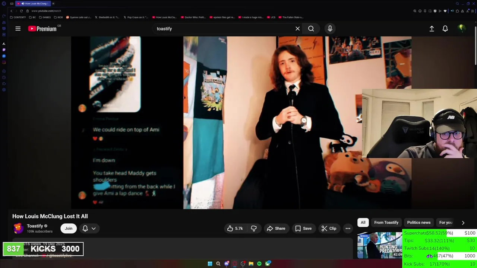The width and height of the screenshot is (477, 268).
Task: Open a new browser tab
Action: coord(53,3)
